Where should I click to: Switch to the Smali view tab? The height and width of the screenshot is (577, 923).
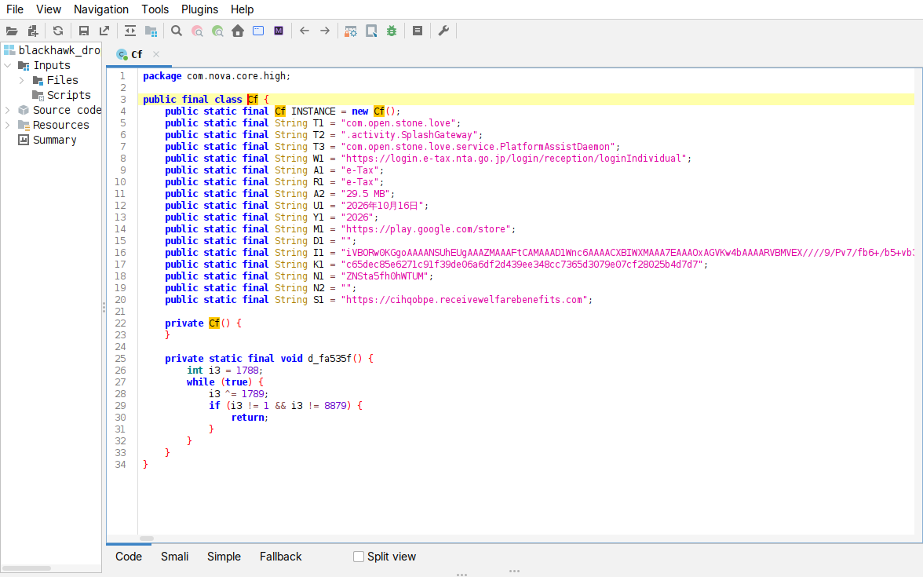pos(175,557)
